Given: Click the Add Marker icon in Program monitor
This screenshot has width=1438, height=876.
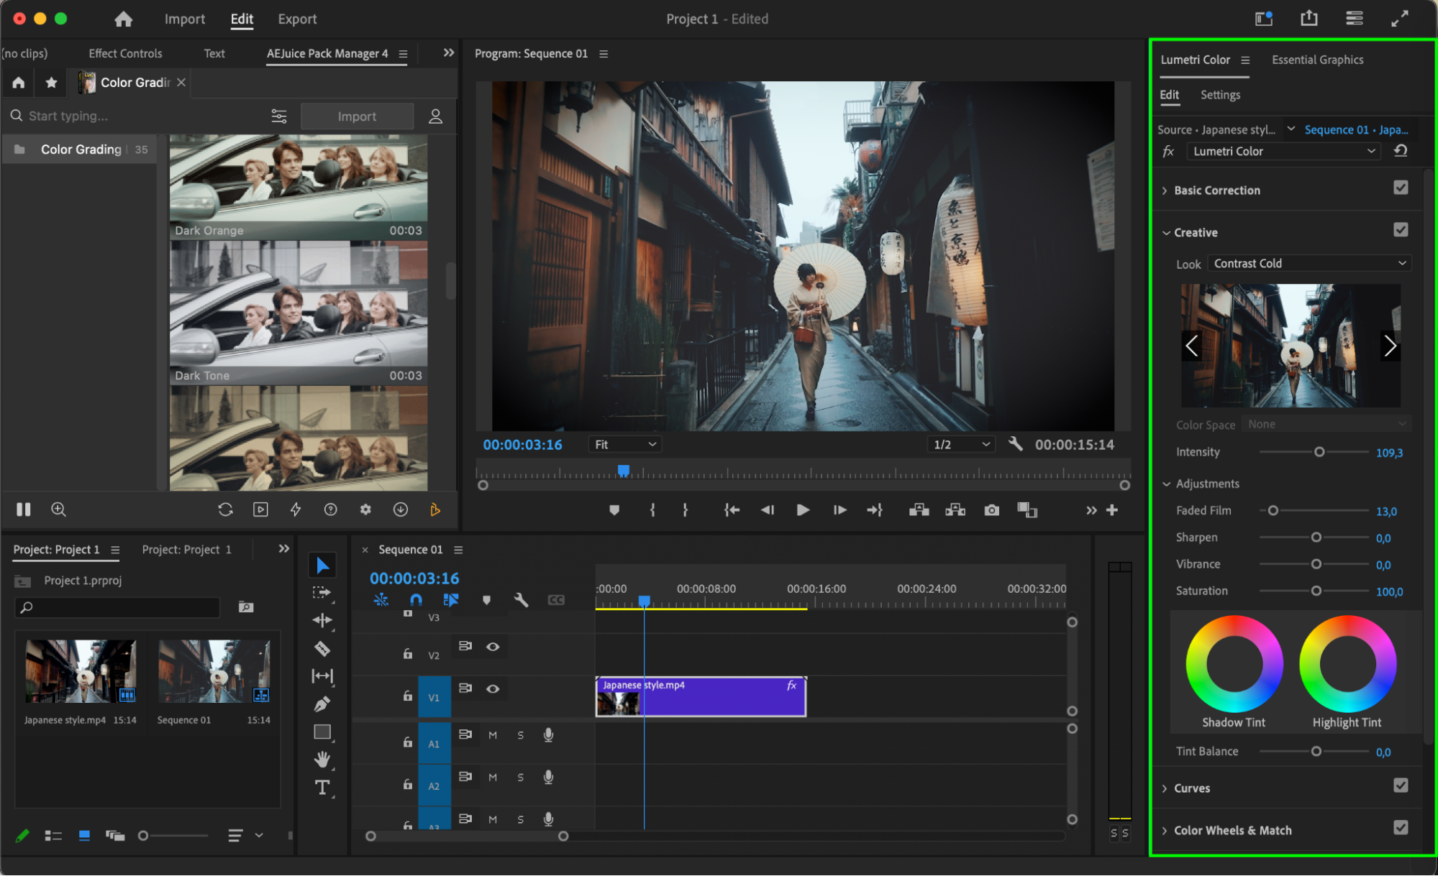Looking at the screenshot, I should pyautogui.click(x=614, y=510).
